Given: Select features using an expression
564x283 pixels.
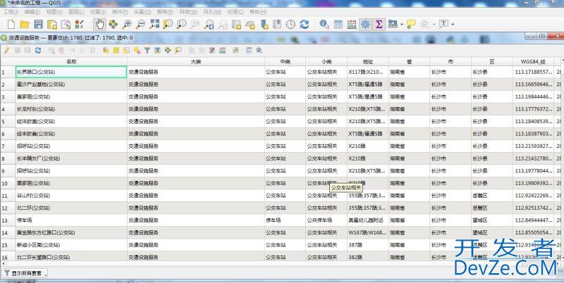Looking at the screenshot, I should pos(105,50).
